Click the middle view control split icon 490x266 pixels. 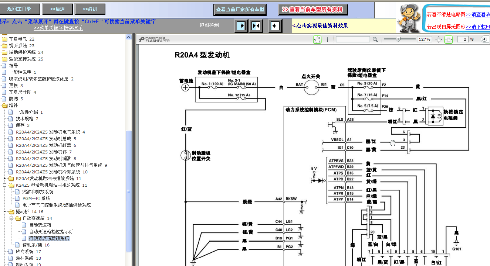tap(256, 26)
